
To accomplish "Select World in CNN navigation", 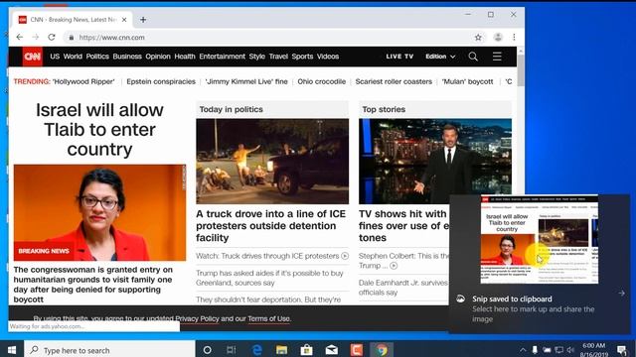I will click(73, 57).
